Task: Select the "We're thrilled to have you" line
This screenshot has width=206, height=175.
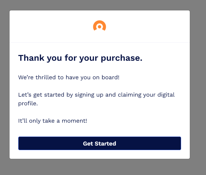Action: [69, 78]
